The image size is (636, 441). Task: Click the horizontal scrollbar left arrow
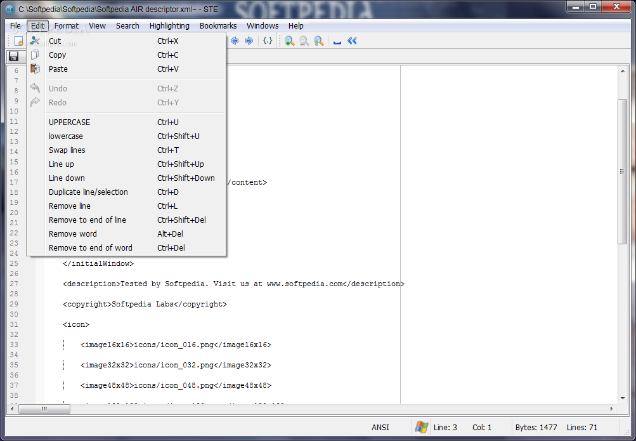click(12, 409)
